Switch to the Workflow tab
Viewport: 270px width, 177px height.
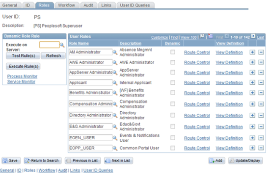coord(67,5)
